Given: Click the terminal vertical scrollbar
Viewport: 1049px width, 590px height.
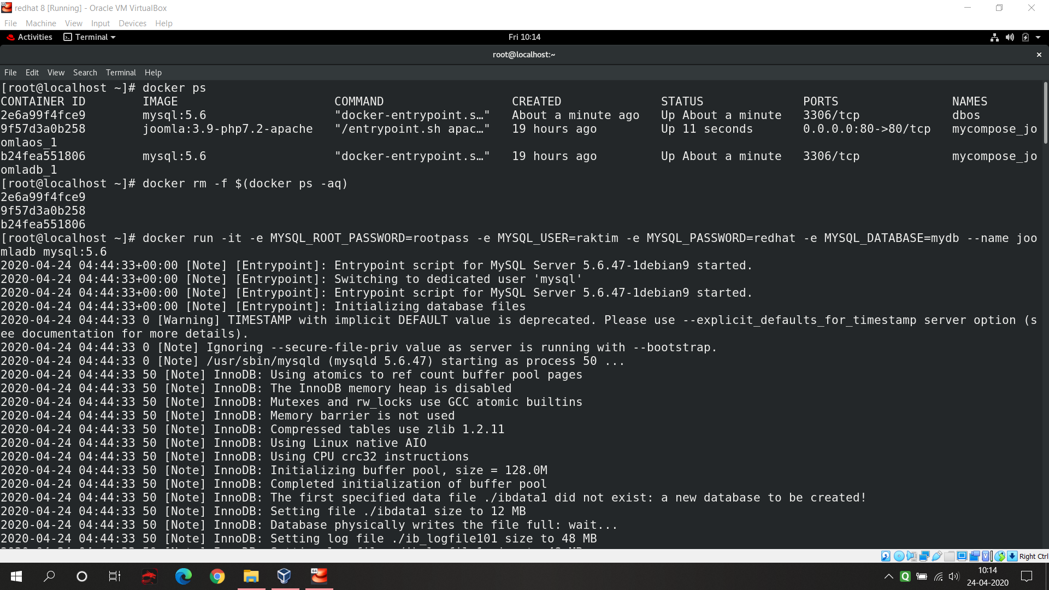Looking at the screenshot, I should 1045,112.
